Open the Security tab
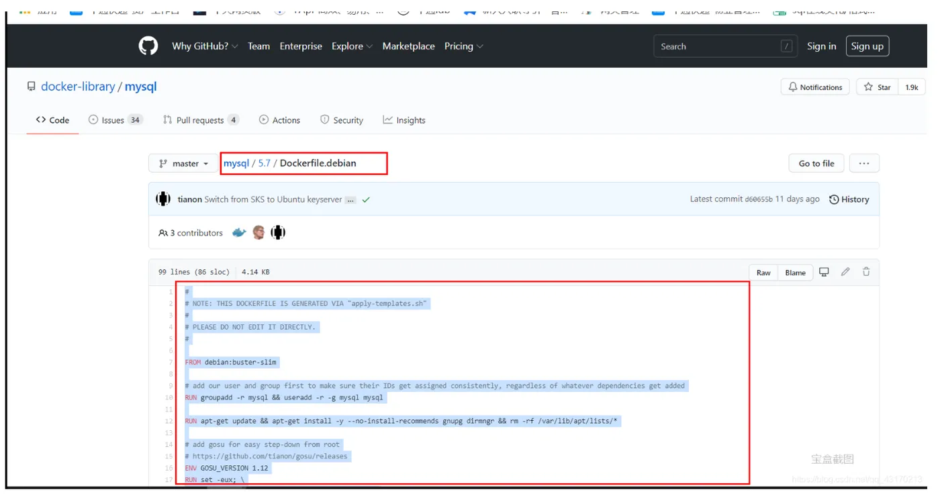This screenshot has height=498, width=940. 342,120
